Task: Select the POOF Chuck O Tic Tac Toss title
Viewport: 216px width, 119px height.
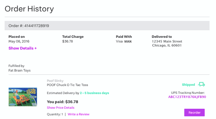Action: click(x=67, y=85)
